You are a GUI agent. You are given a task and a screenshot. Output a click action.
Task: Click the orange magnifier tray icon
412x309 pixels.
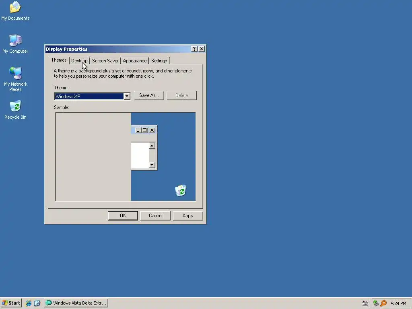383,303
